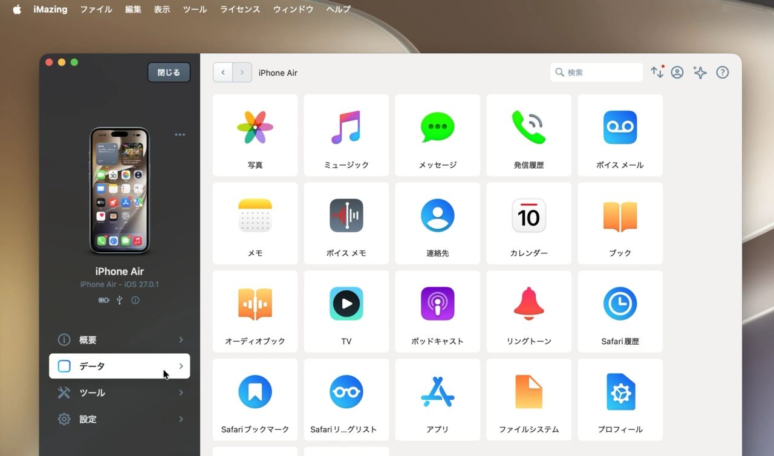Click the 検索 search field

(x=596, y=73)
